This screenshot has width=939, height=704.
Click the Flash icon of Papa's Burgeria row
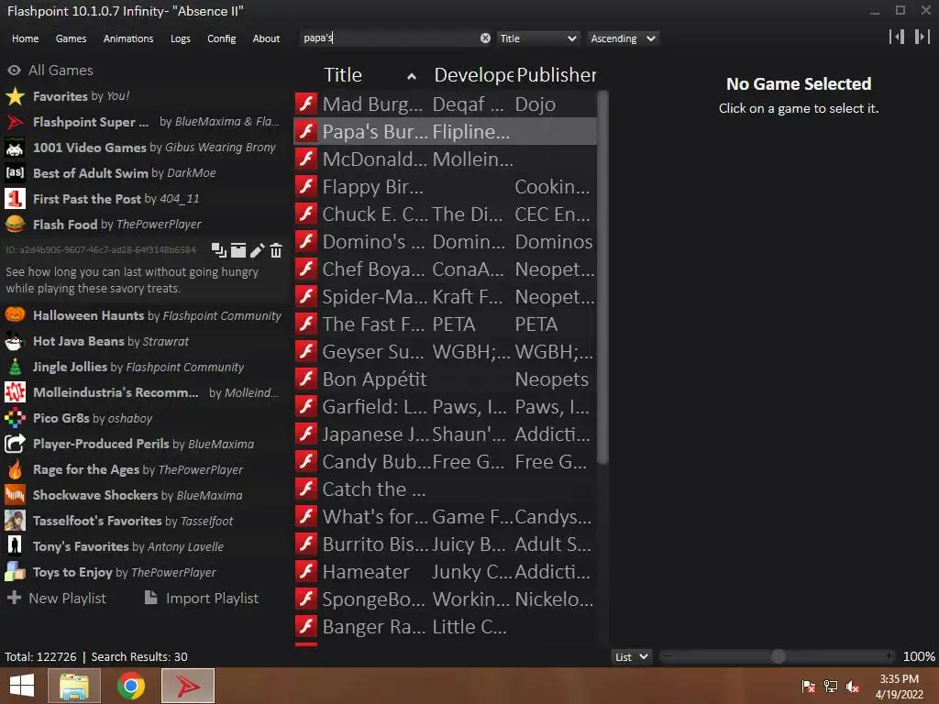click(x=306, y=131)
